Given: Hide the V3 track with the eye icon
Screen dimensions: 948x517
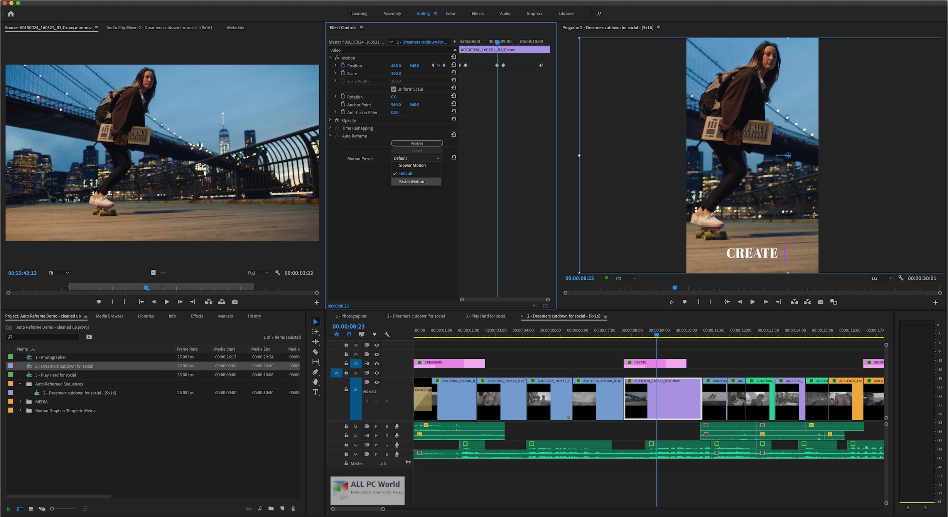Looking at the screenshot, I should click(x=377, y=363).
